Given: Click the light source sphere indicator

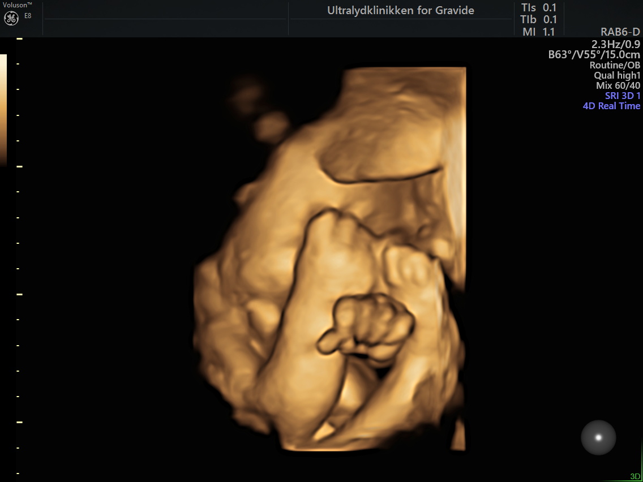Looking at the screenshot, I should [x=598, y=438].
